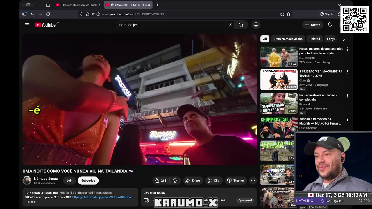Create a Clip of the video
372x209 pixels.
pyautogui.click(x=214, y=181)
